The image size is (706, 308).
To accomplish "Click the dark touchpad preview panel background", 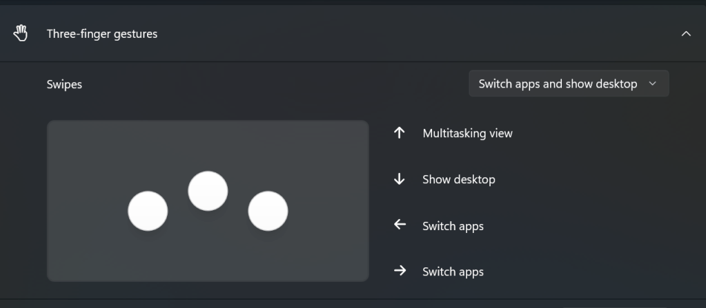I will (90, 255).
